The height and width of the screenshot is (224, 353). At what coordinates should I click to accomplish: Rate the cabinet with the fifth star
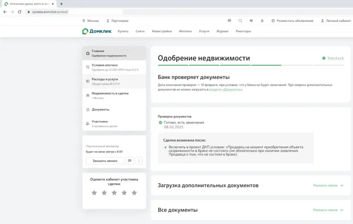pos(134,193)
